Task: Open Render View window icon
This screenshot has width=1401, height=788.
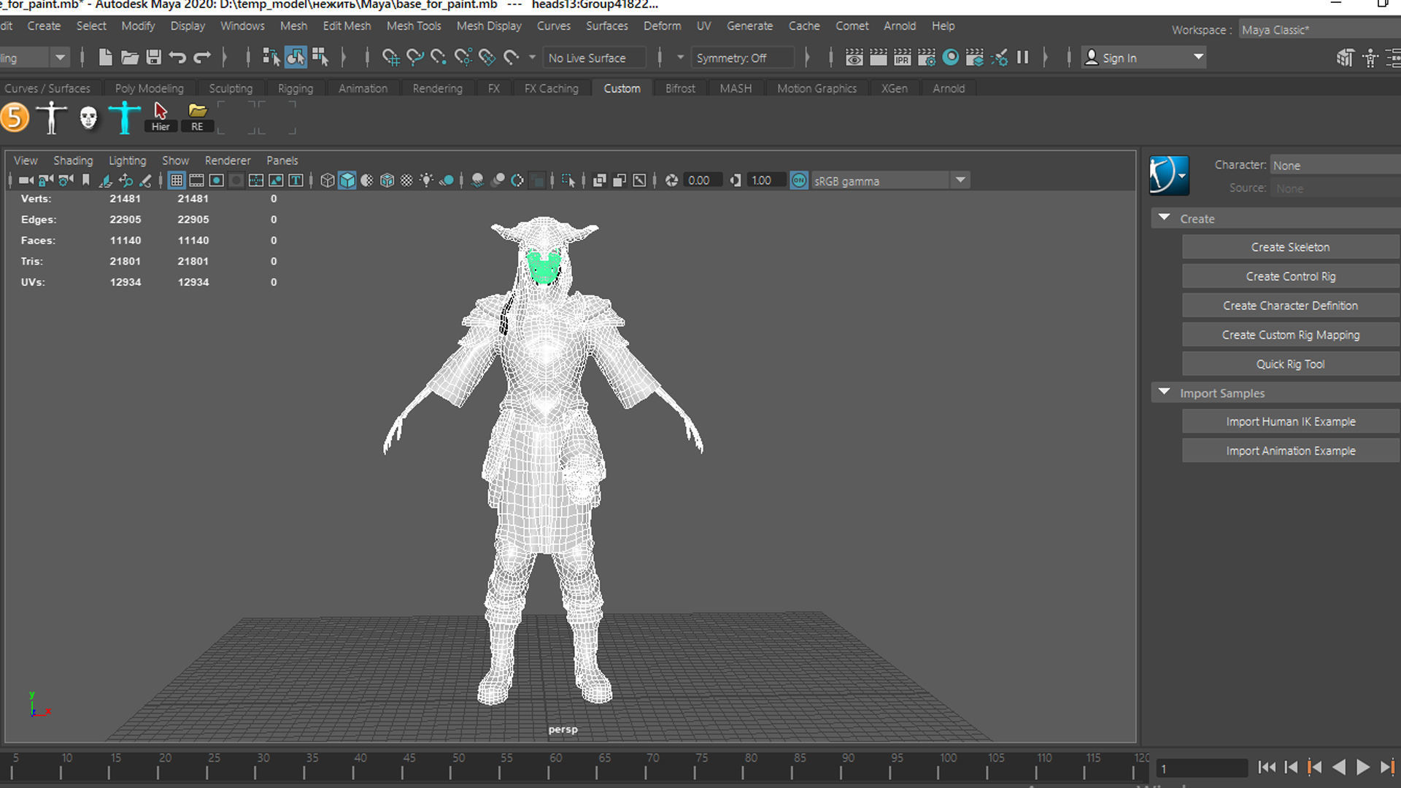Action: [x=854, y=58]
